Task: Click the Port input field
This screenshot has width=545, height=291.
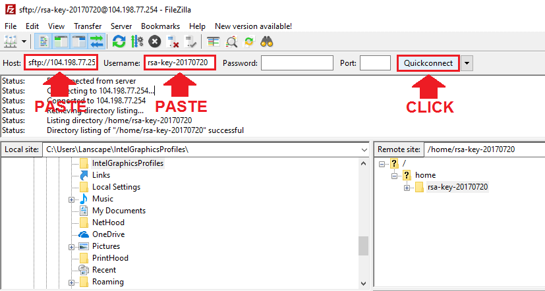Action: point(375,63)
